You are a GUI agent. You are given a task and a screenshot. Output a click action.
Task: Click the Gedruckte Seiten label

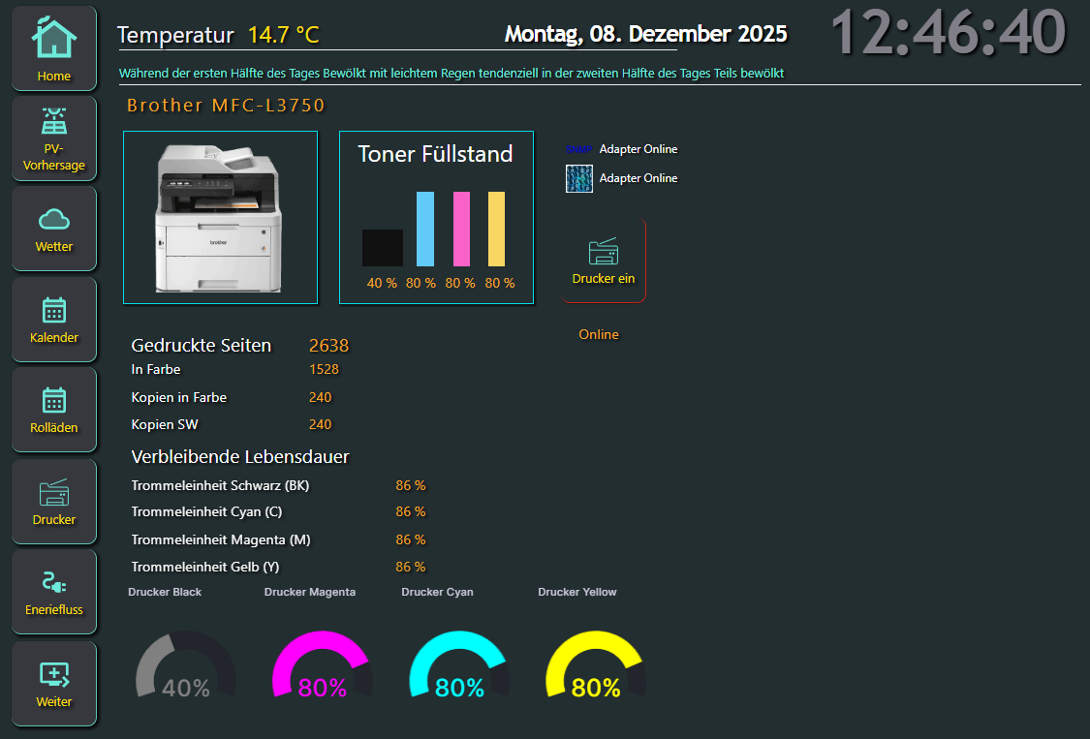pyautogui.click(x=201, y=346)
